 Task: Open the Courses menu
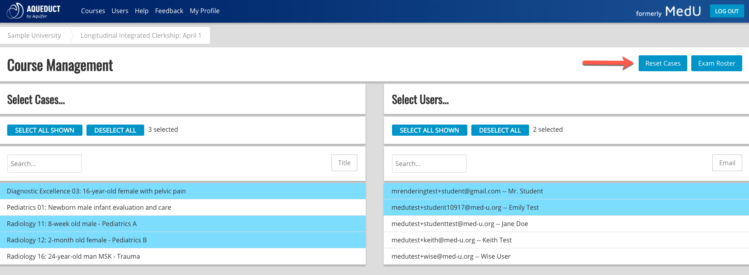tap(93, 11)
